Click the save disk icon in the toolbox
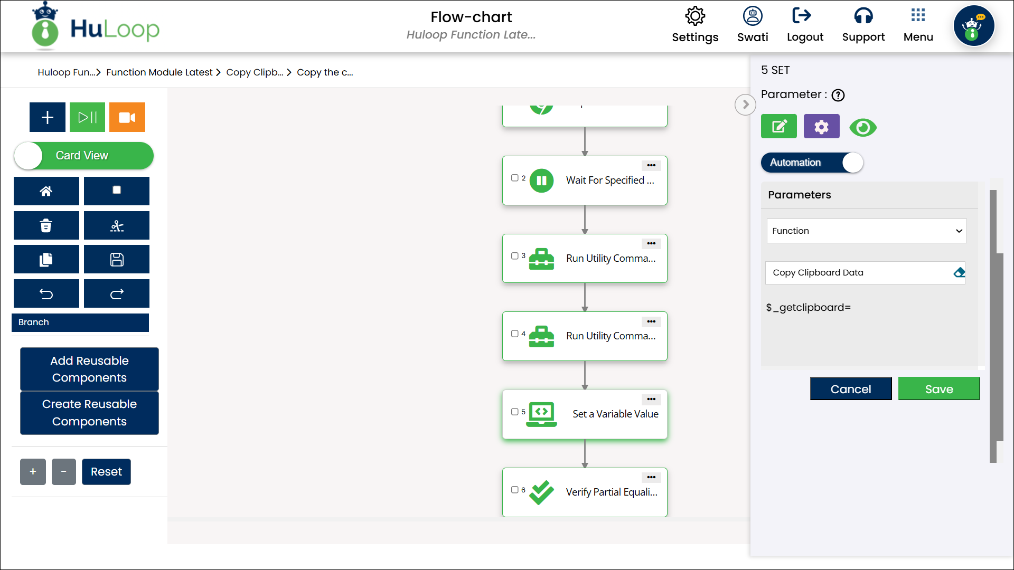 coord(116,259)
